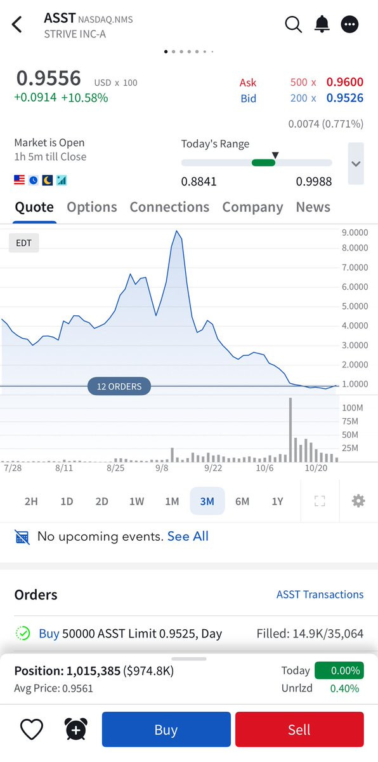Toggle the EDT timezone badge on chart

(23, 243)
